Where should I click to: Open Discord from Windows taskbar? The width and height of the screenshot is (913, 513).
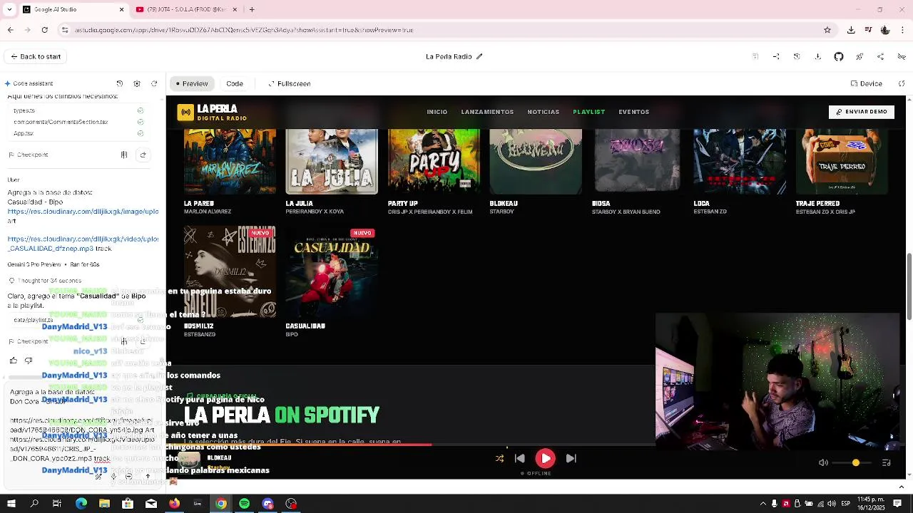[x=267, y=504]
